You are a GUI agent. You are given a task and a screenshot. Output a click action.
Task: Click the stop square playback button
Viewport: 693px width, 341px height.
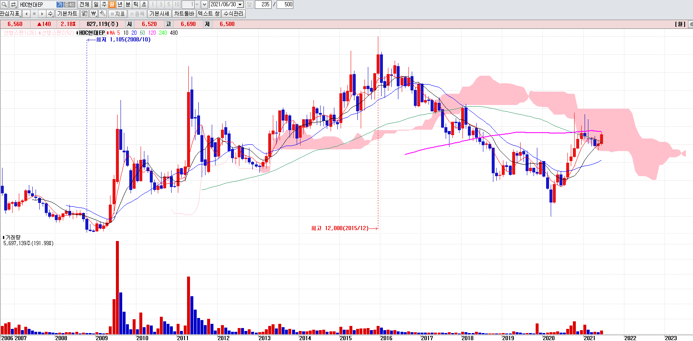[x=34, y=14]
